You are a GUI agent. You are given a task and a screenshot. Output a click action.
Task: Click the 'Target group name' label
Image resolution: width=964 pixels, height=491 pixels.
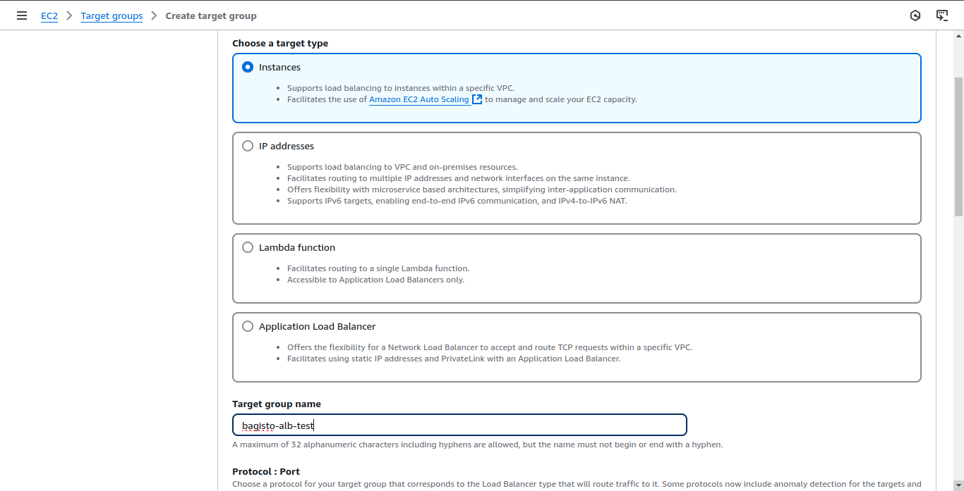pyautogui.click(x=277, y=404)
